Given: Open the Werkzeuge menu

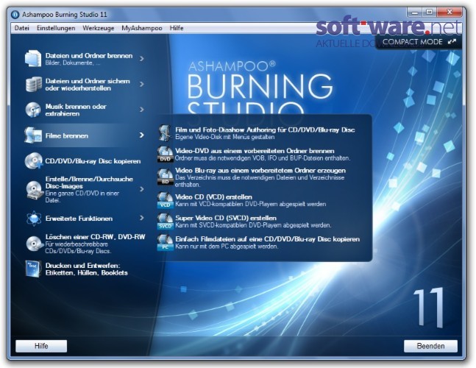Looking at the screenshot, I should pyautogui.click(x=99, y=28).
